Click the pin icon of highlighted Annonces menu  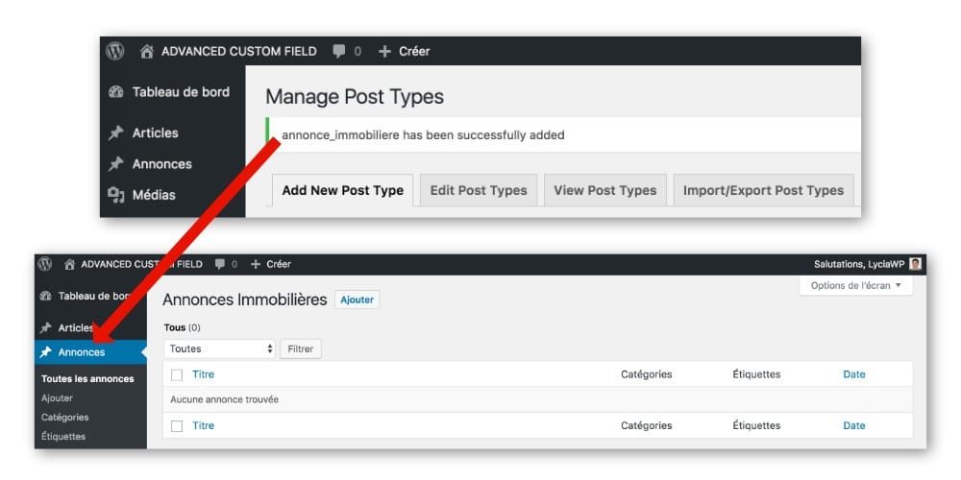(47, 352)
